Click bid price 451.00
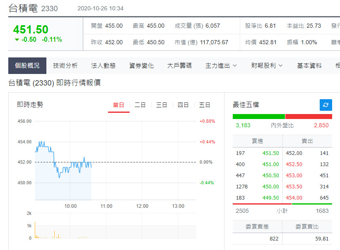340x250 pixels. (270, 164)
